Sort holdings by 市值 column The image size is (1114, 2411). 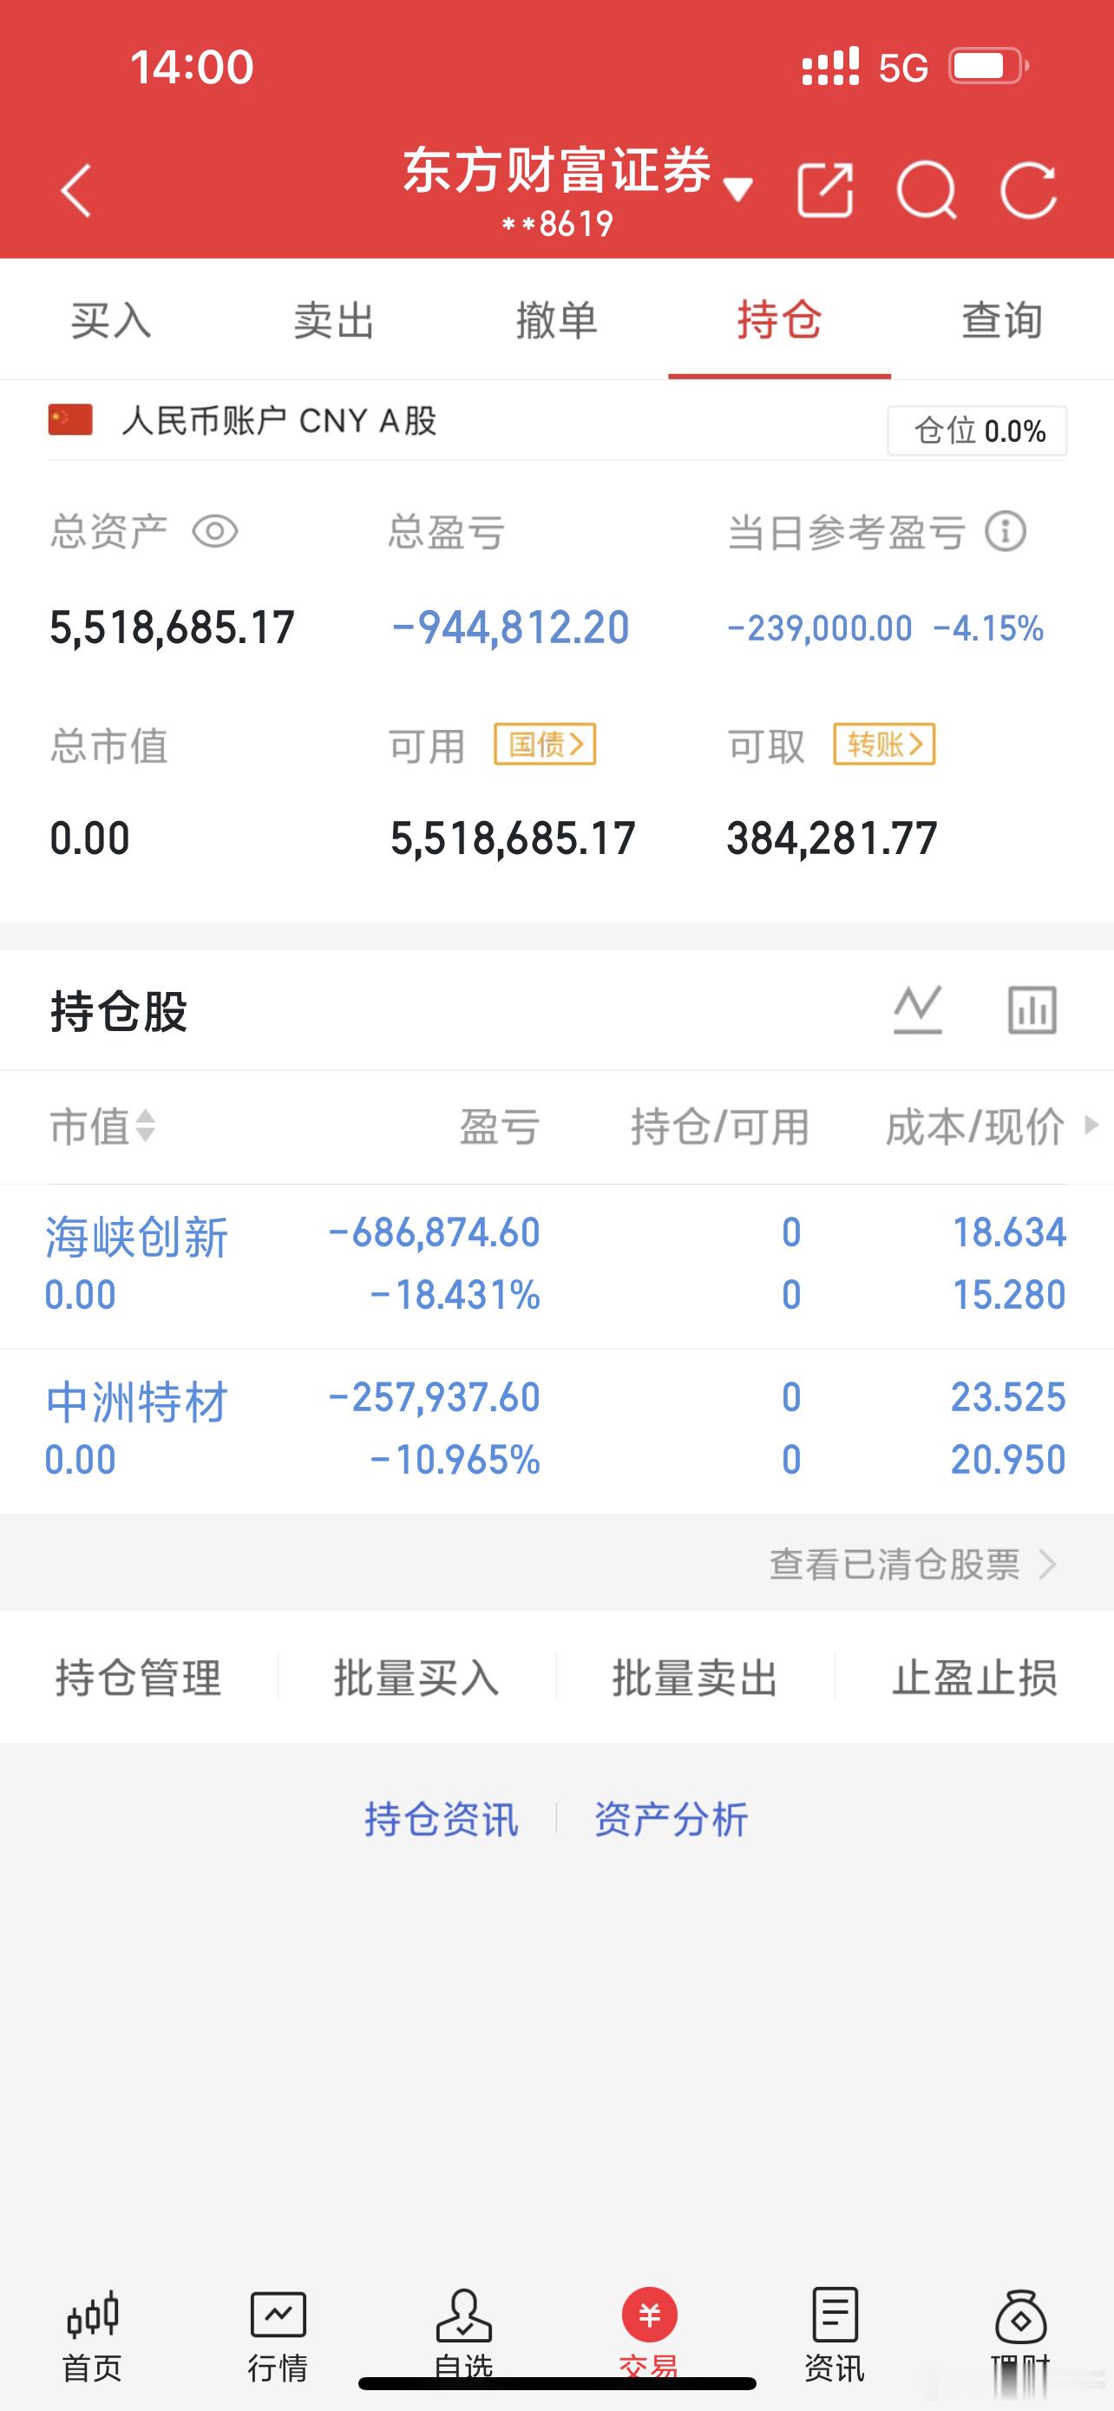pos(102,1126)
